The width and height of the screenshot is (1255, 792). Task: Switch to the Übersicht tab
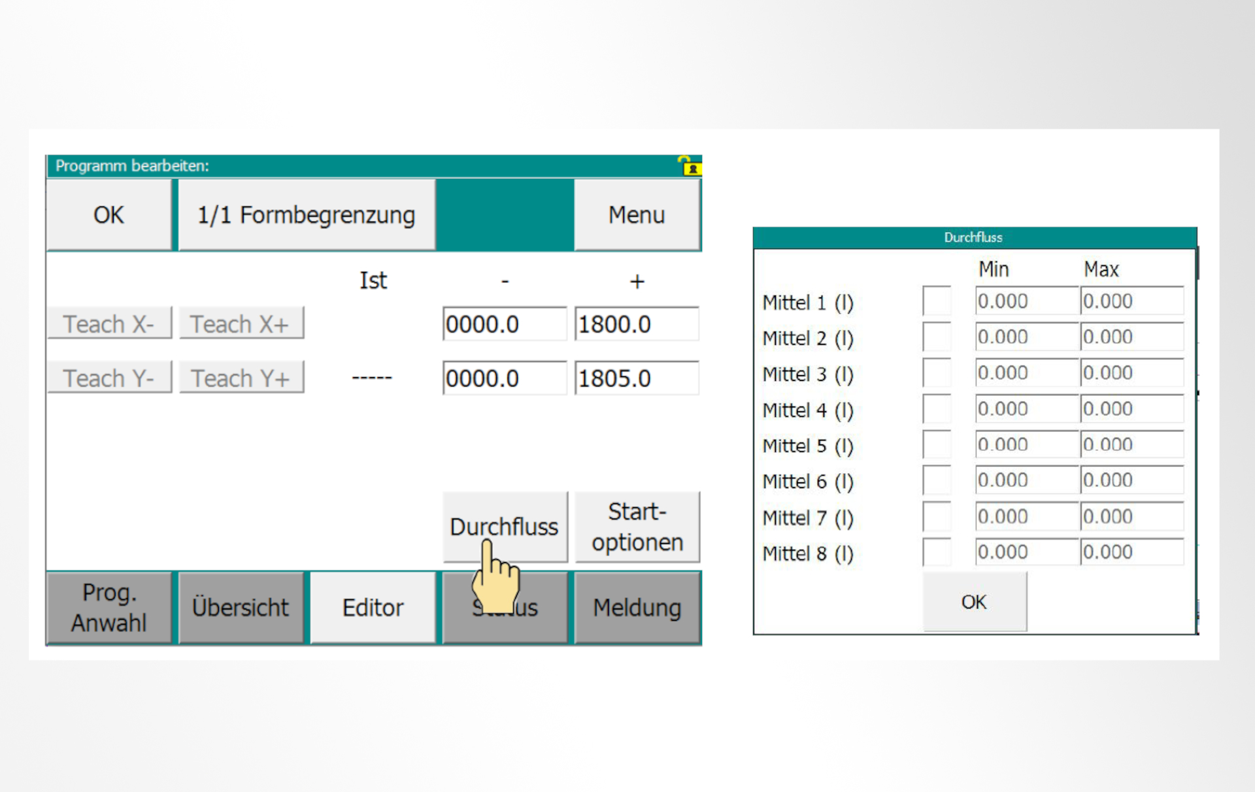click(x=241, y=608)
